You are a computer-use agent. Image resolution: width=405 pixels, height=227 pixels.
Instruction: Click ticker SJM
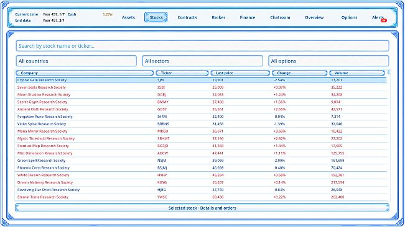tap(161, 80)
